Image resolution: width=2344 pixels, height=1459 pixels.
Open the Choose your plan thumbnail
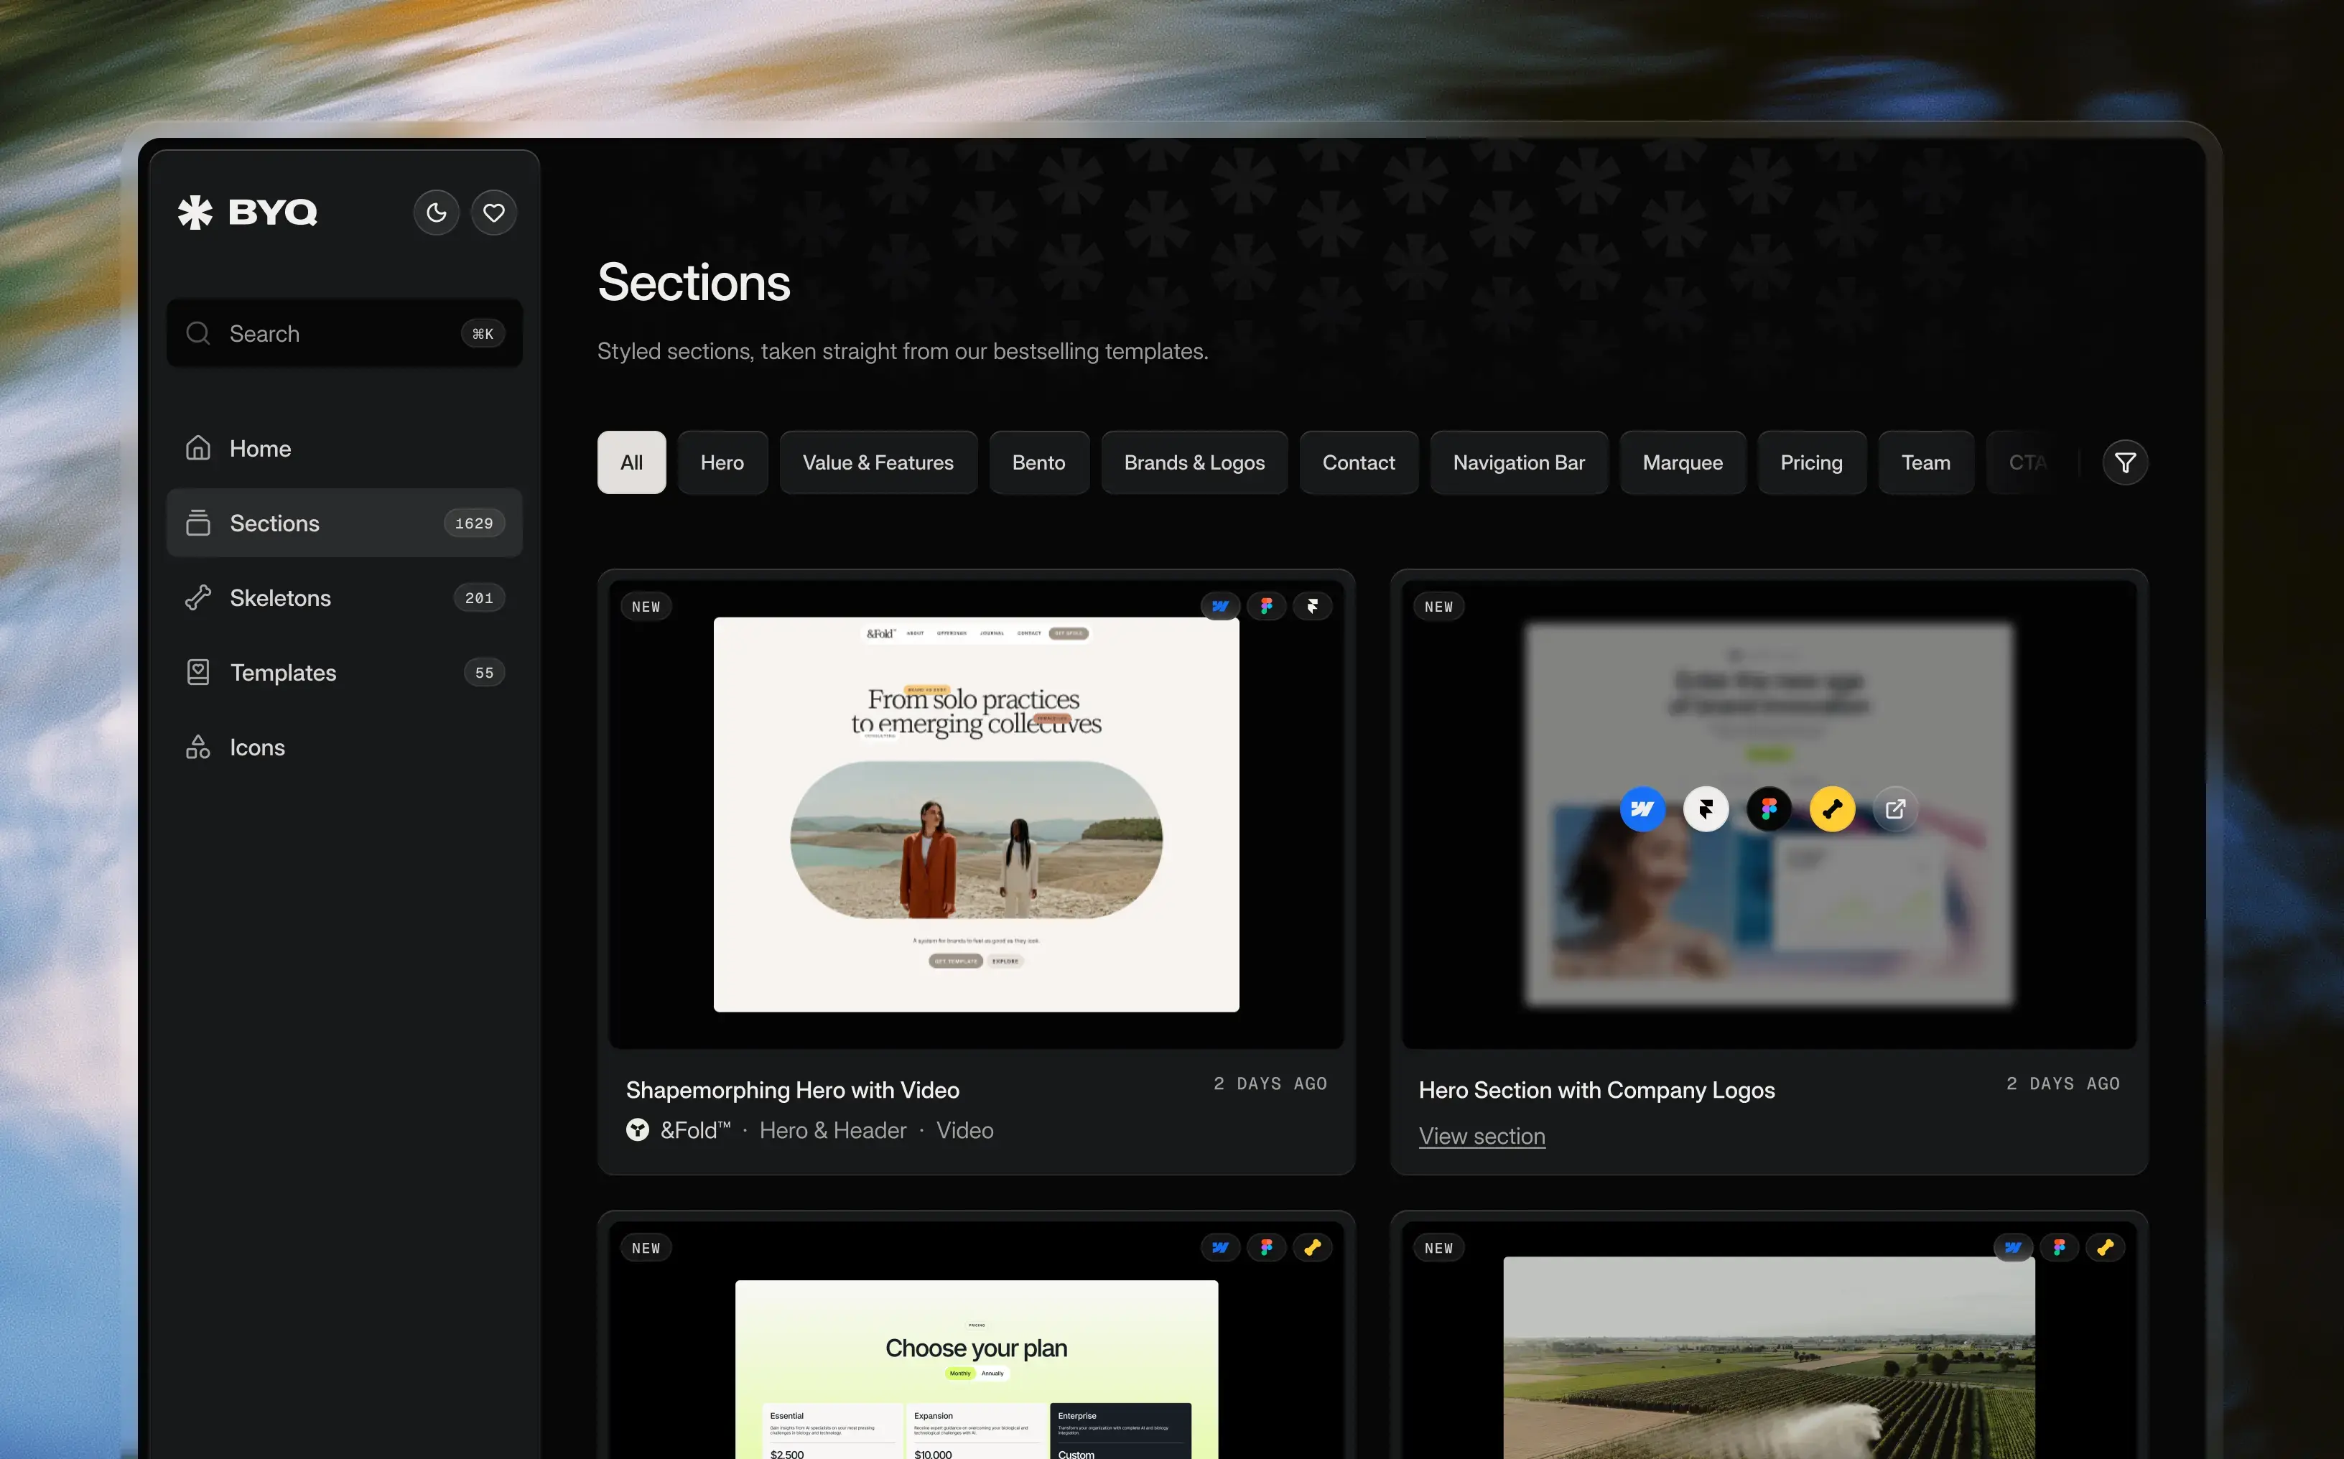click(976, 1369)
